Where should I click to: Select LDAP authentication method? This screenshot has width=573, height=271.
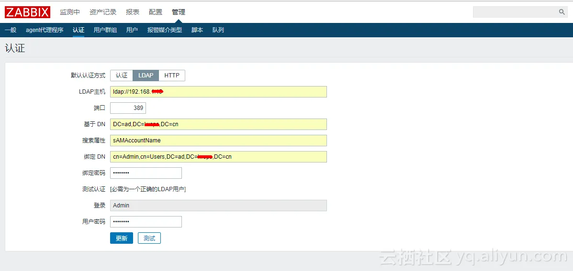(x=146, y=76)
